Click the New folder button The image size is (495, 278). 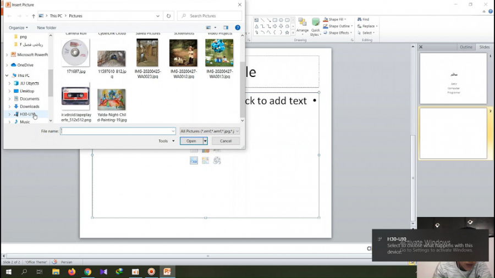(x=47, y=27)
